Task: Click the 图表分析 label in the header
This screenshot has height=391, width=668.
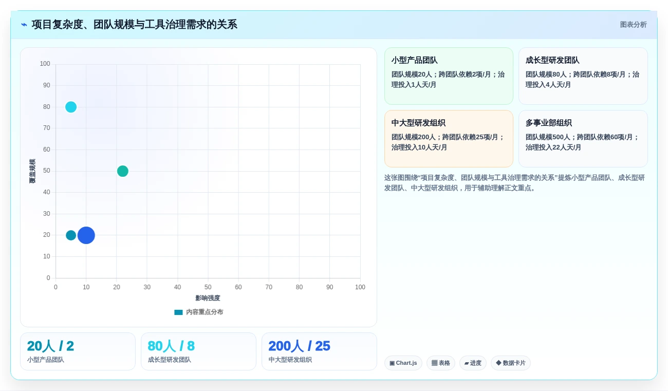Action: [x=633, y=25]
